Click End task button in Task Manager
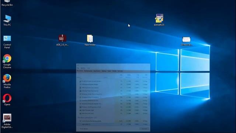 (144, 129)
